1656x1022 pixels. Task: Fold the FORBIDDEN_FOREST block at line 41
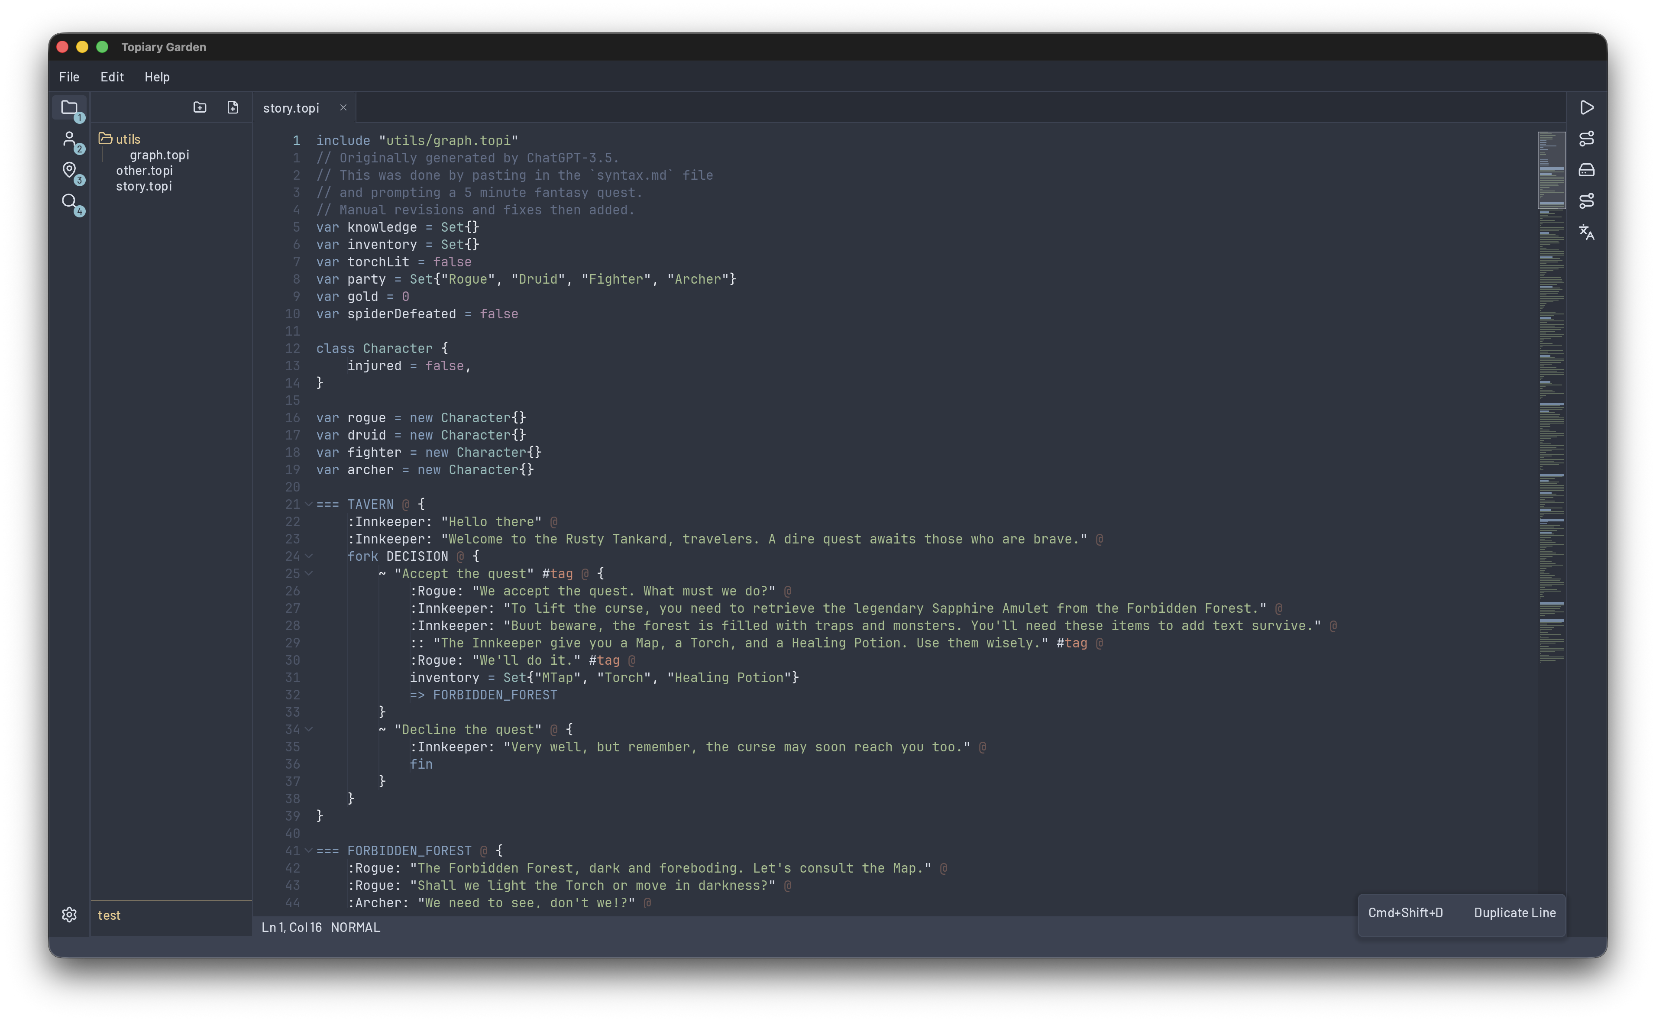click(309, 851)
